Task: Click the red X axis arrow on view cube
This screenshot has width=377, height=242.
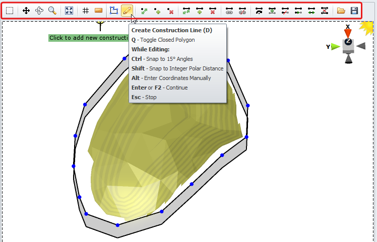Action: tap(348, 33)
